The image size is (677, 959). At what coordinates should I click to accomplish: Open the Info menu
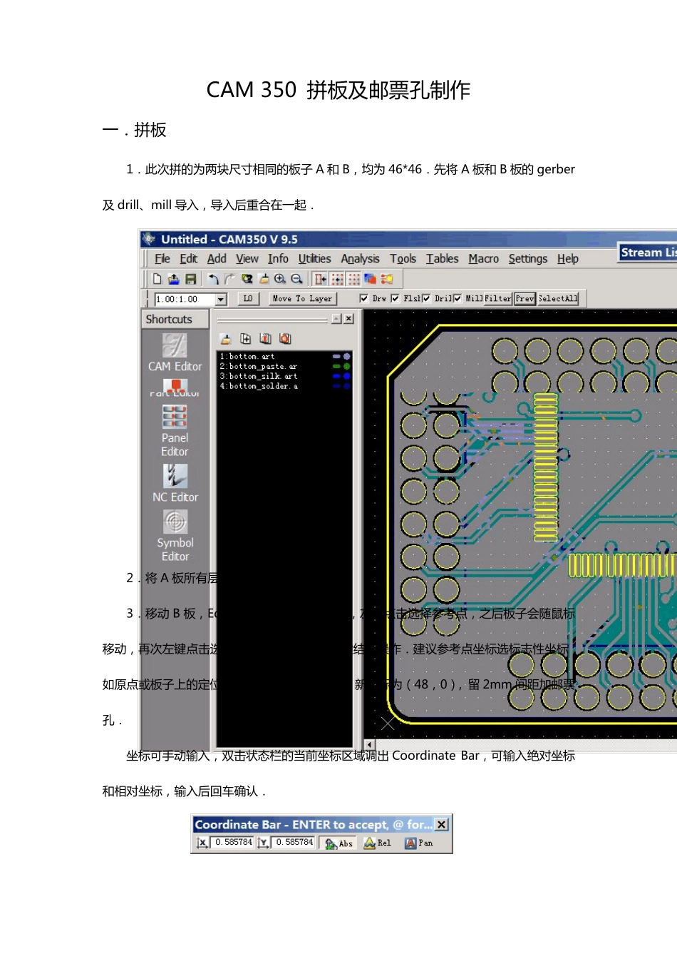pos(278,258)
